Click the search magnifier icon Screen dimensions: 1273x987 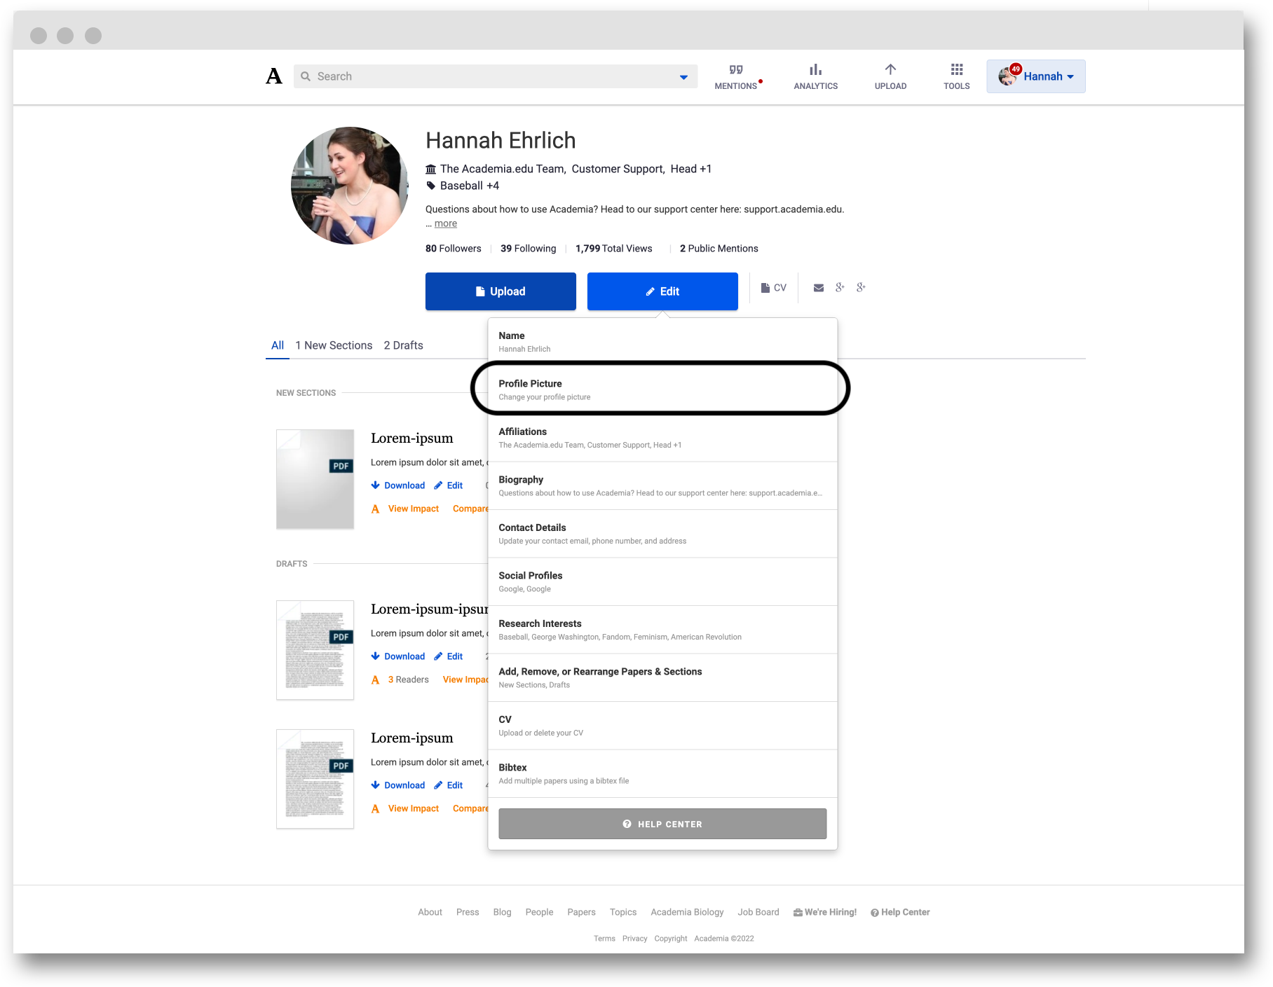(306, 76)
